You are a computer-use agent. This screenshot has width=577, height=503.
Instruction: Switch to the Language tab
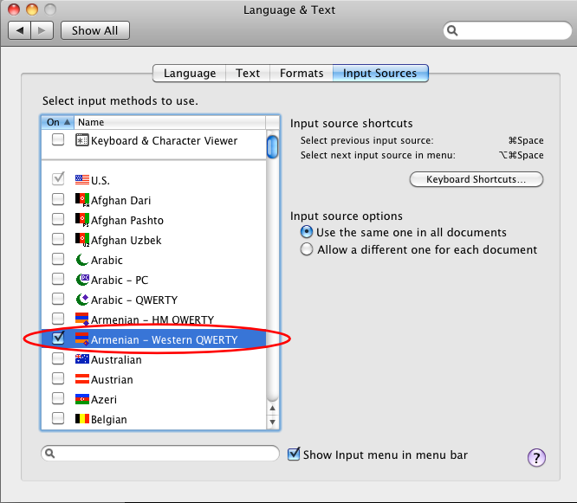(190, 74)
